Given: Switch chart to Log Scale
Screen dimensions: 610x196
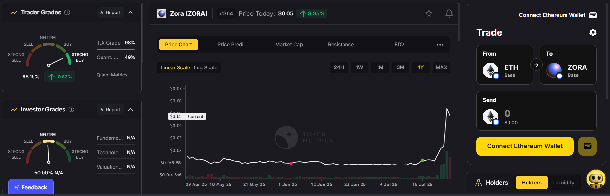Looking at the screenshot, I should click(x=205, y=68).
